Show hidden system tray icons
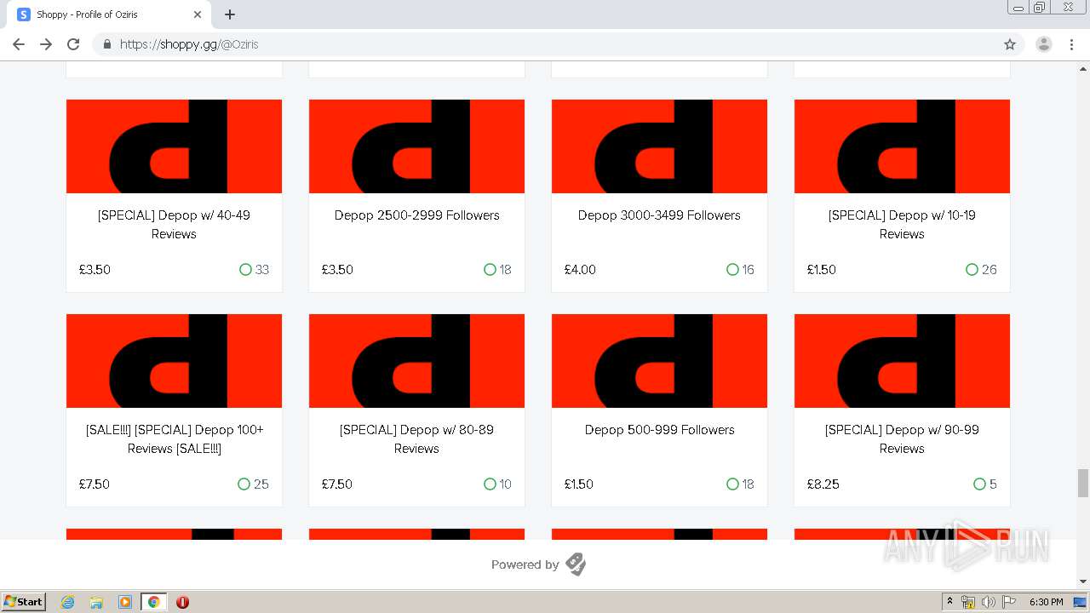The width and height of the screenshot is (1090, 613). 949,602
